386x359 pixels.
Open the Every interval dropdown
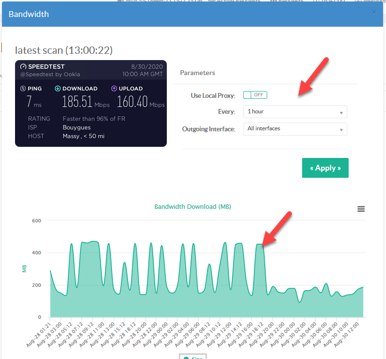coord(295,111)
